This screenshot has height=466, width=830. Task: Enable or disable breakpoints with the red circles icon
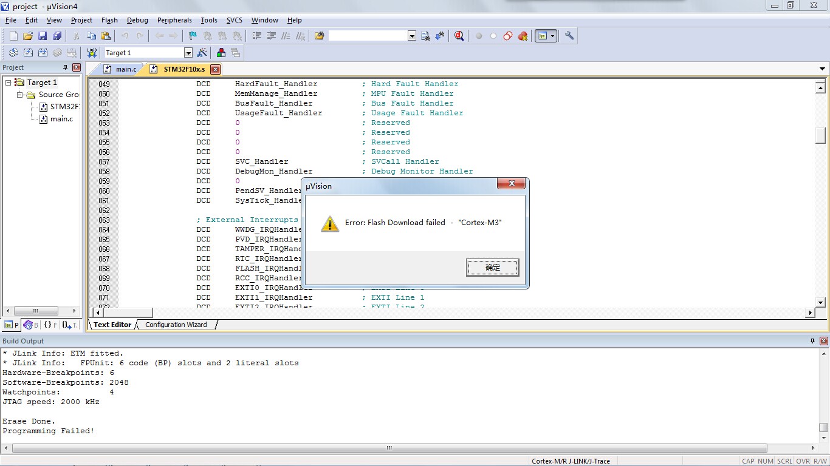(508, 36)
